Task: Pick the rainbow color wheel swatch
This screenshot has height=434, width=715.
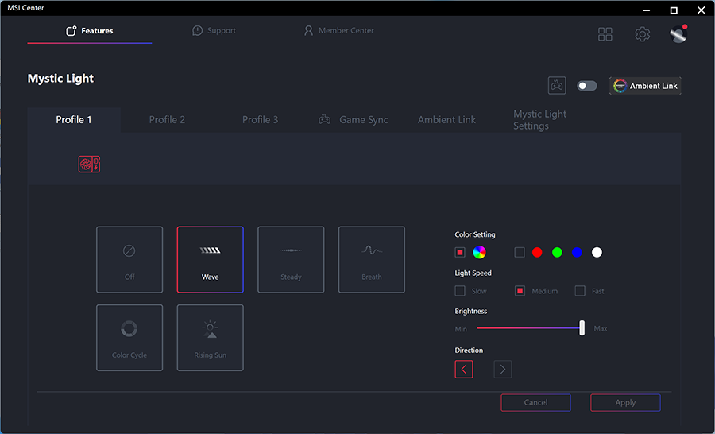Action: pos(479,252)
